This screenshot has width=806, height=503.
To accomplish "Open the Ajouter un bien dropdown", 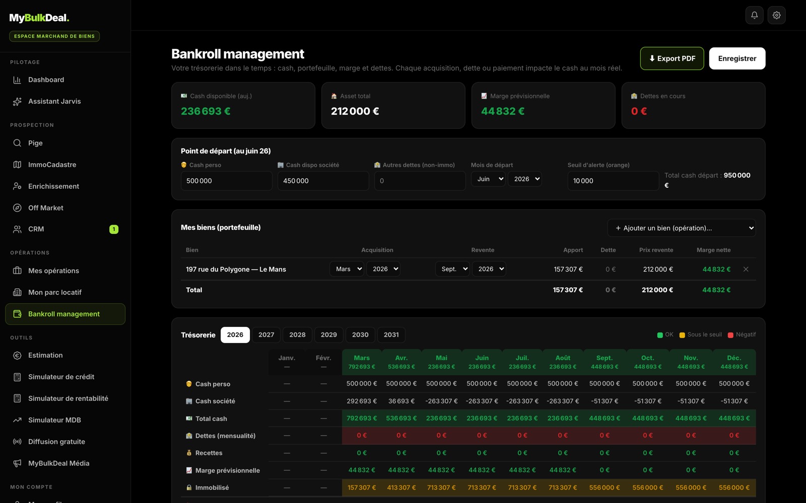I will coord(682,228).
